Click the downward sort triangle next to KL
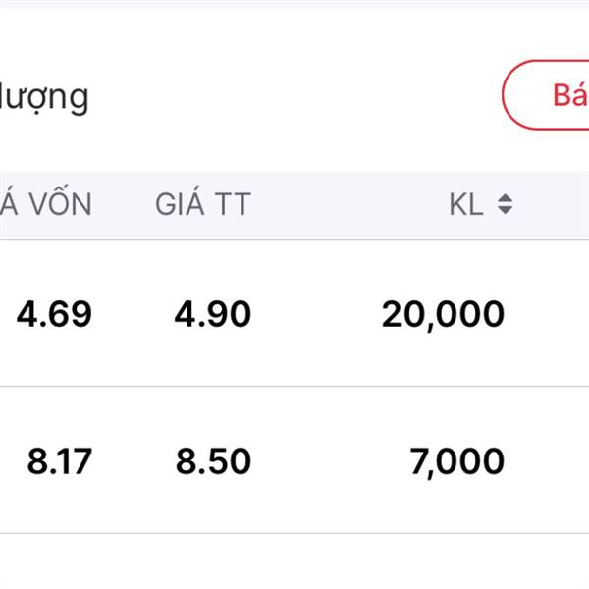 pos(505,210)
